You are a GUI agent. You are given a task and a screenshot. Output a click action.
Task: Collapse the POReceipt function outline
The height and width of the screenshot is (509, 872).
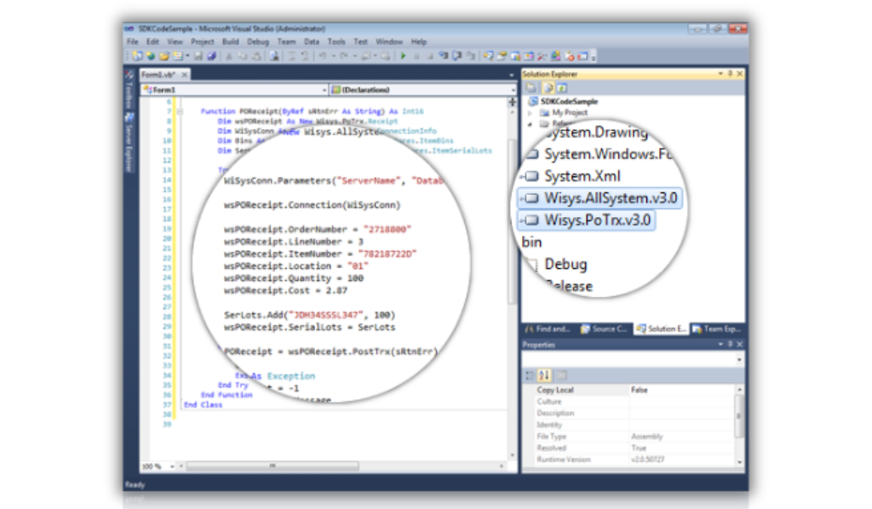click(179, 111)
